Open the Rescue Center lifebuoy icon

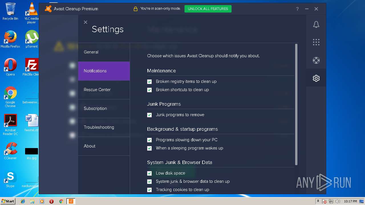click(x=316, y=60)
